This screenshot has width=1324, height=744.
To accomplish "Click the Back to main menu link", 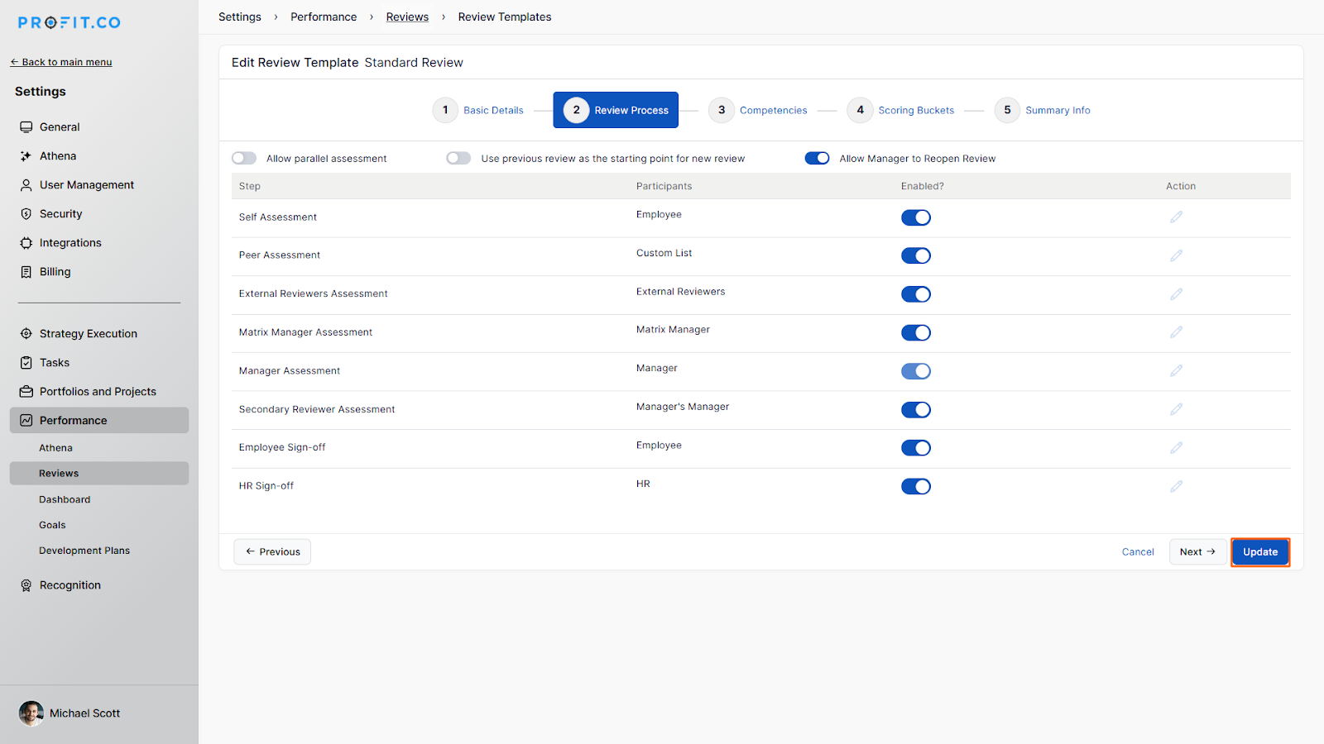I will (x=61, y=62).
